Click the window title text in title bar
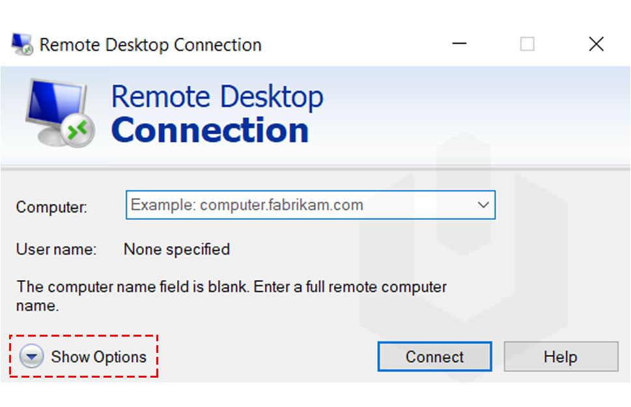The height and width of the screenshot is (407, 631). click(150, 45)
